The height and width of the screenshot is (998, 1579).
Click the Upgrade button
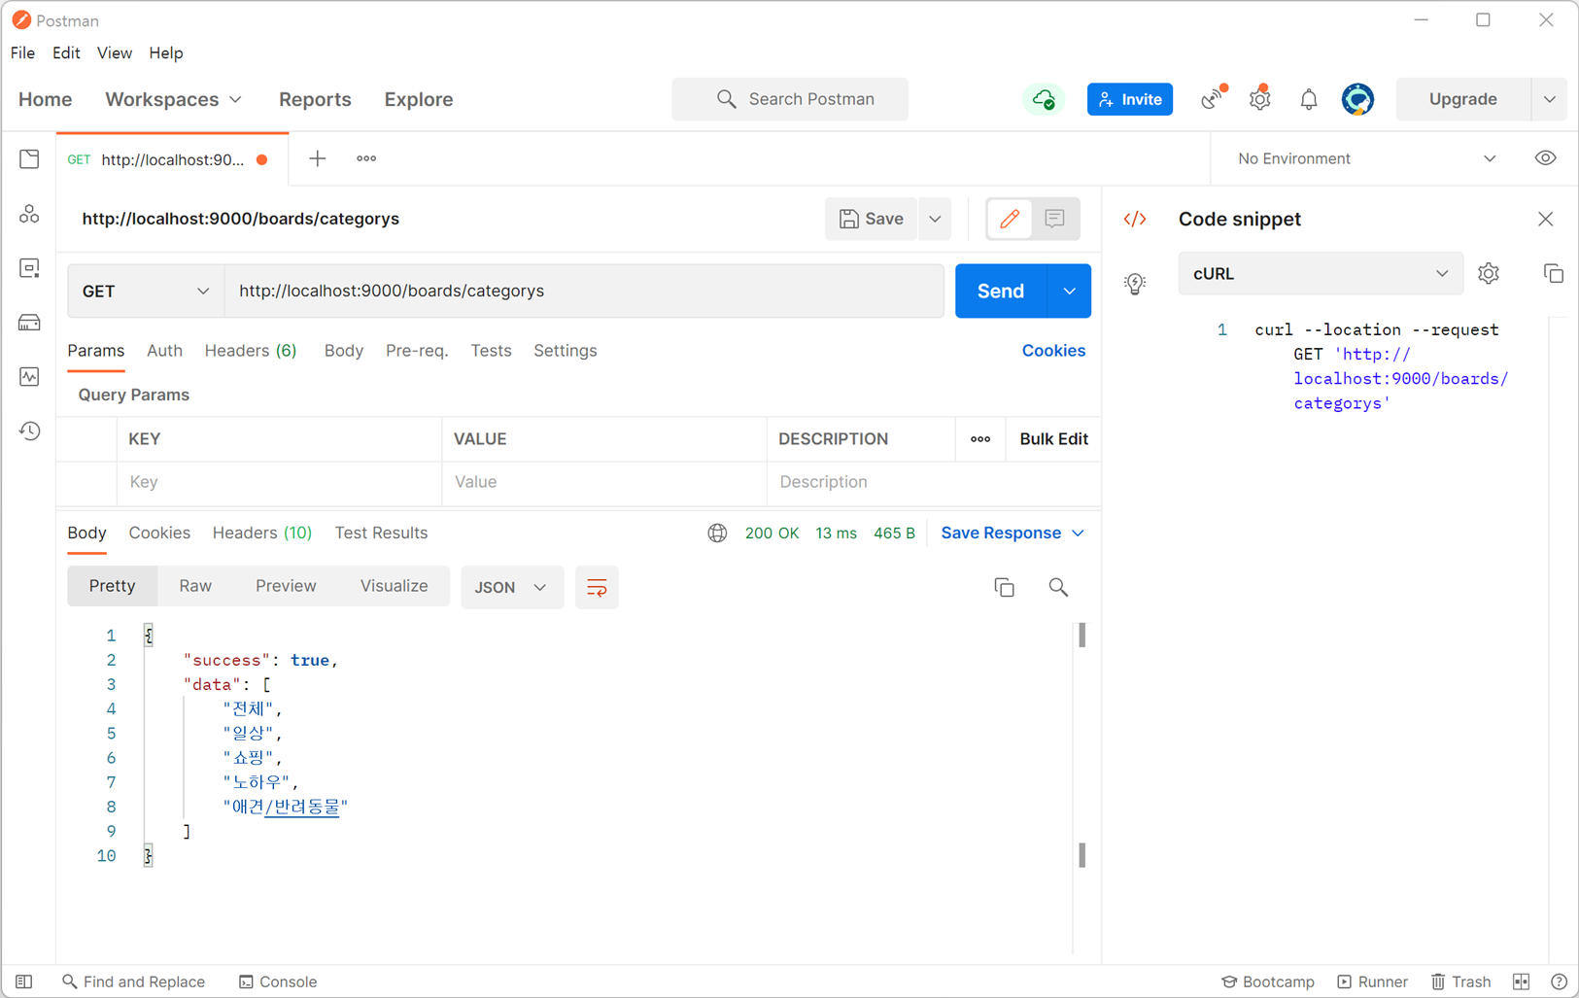point(1462,99)
